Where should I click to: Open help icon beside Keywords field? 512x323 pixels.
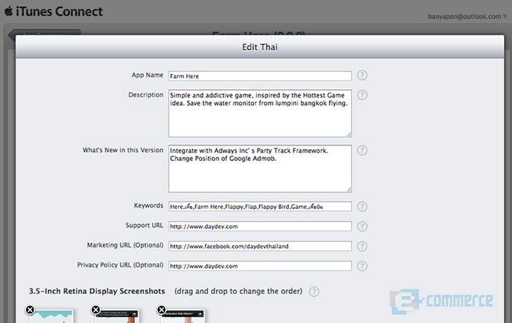(x=362, y=207)
